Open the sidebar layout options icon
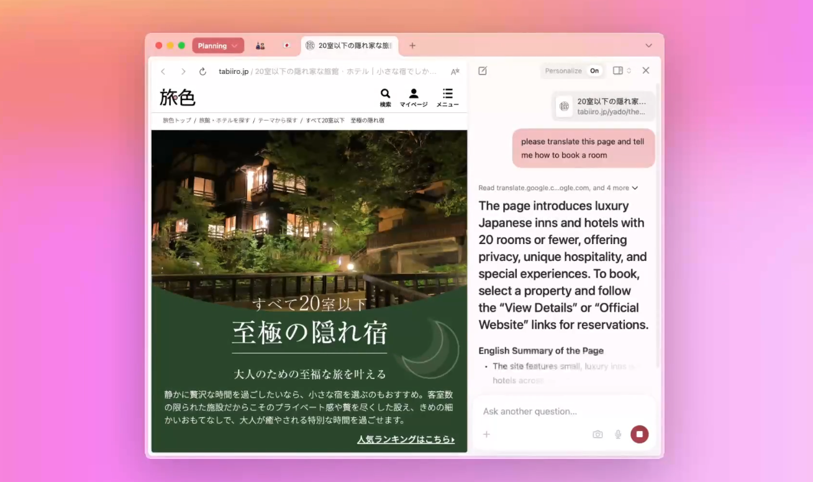Image resolution: width=813 pixels, height=482 pixels. tap(622, 71)
